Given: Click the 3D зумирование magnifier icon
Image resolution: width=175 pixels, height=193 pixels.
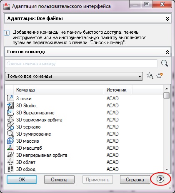Looking at the screenshot, I should tap(10, 134).
